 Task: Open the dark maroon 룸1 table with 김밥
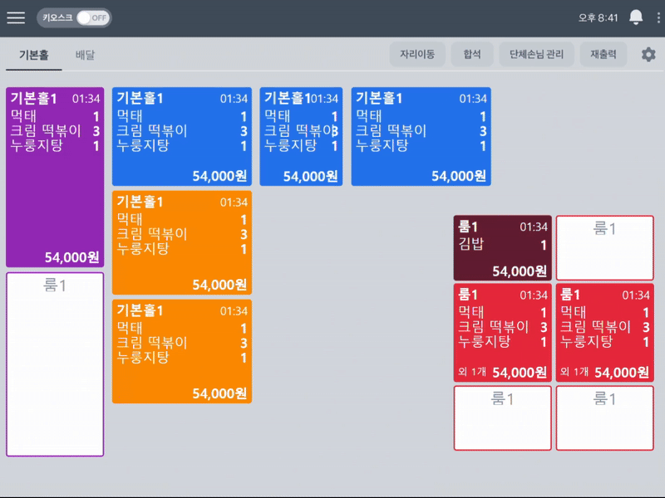[502, 248]
